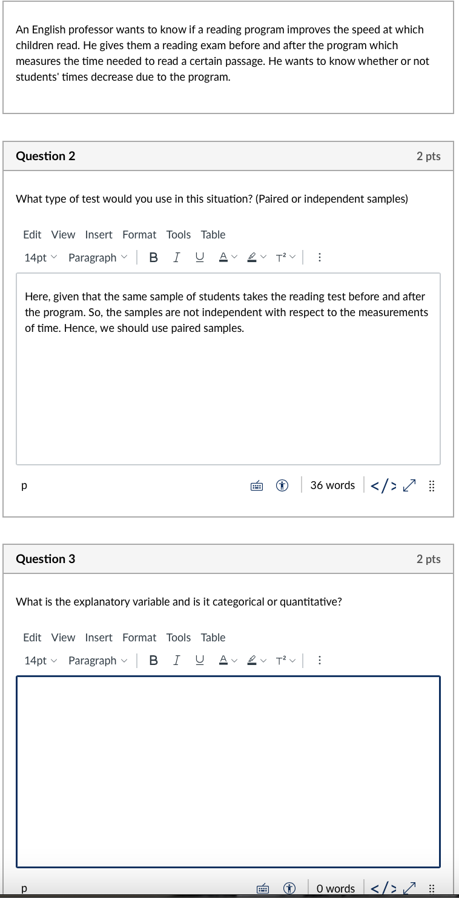Screen dimensions: 459x898
Task: Toggle italic in Question 2 toolbar
Action: (176, 257)
